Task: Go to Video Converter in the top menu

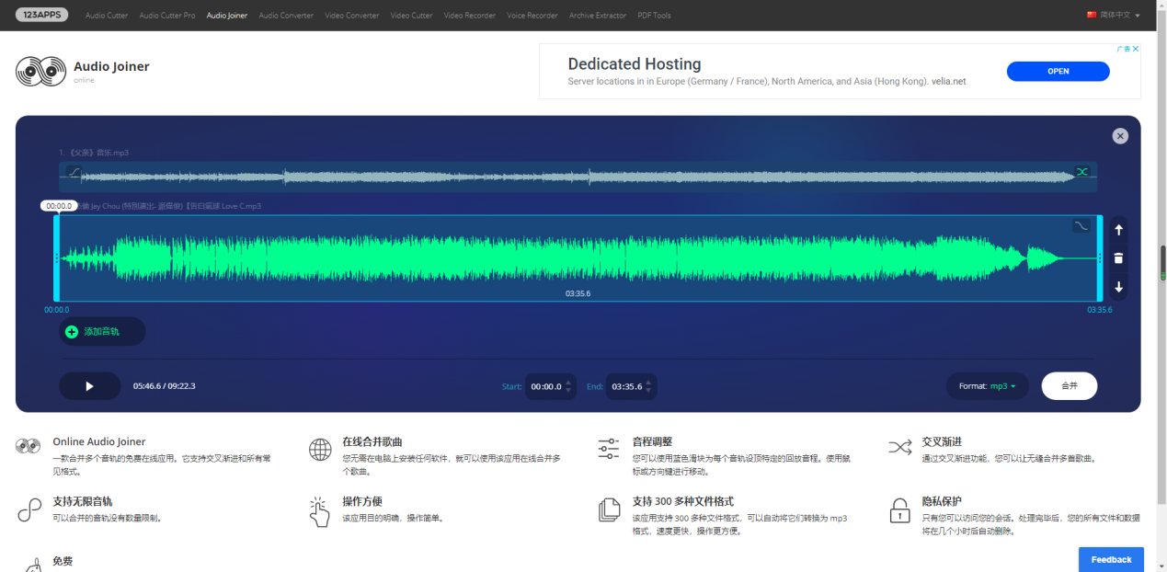Action: coord(352,16)
